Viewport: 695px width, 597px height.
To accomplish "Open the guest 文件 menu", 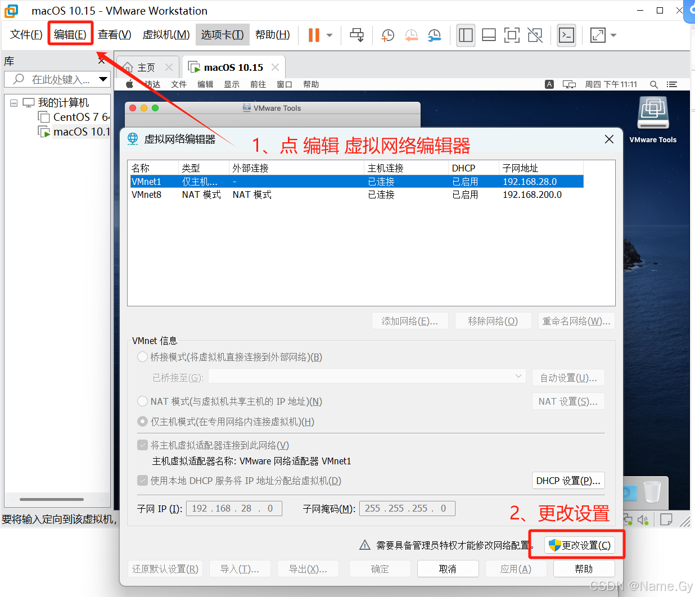I will coord(179,84).
